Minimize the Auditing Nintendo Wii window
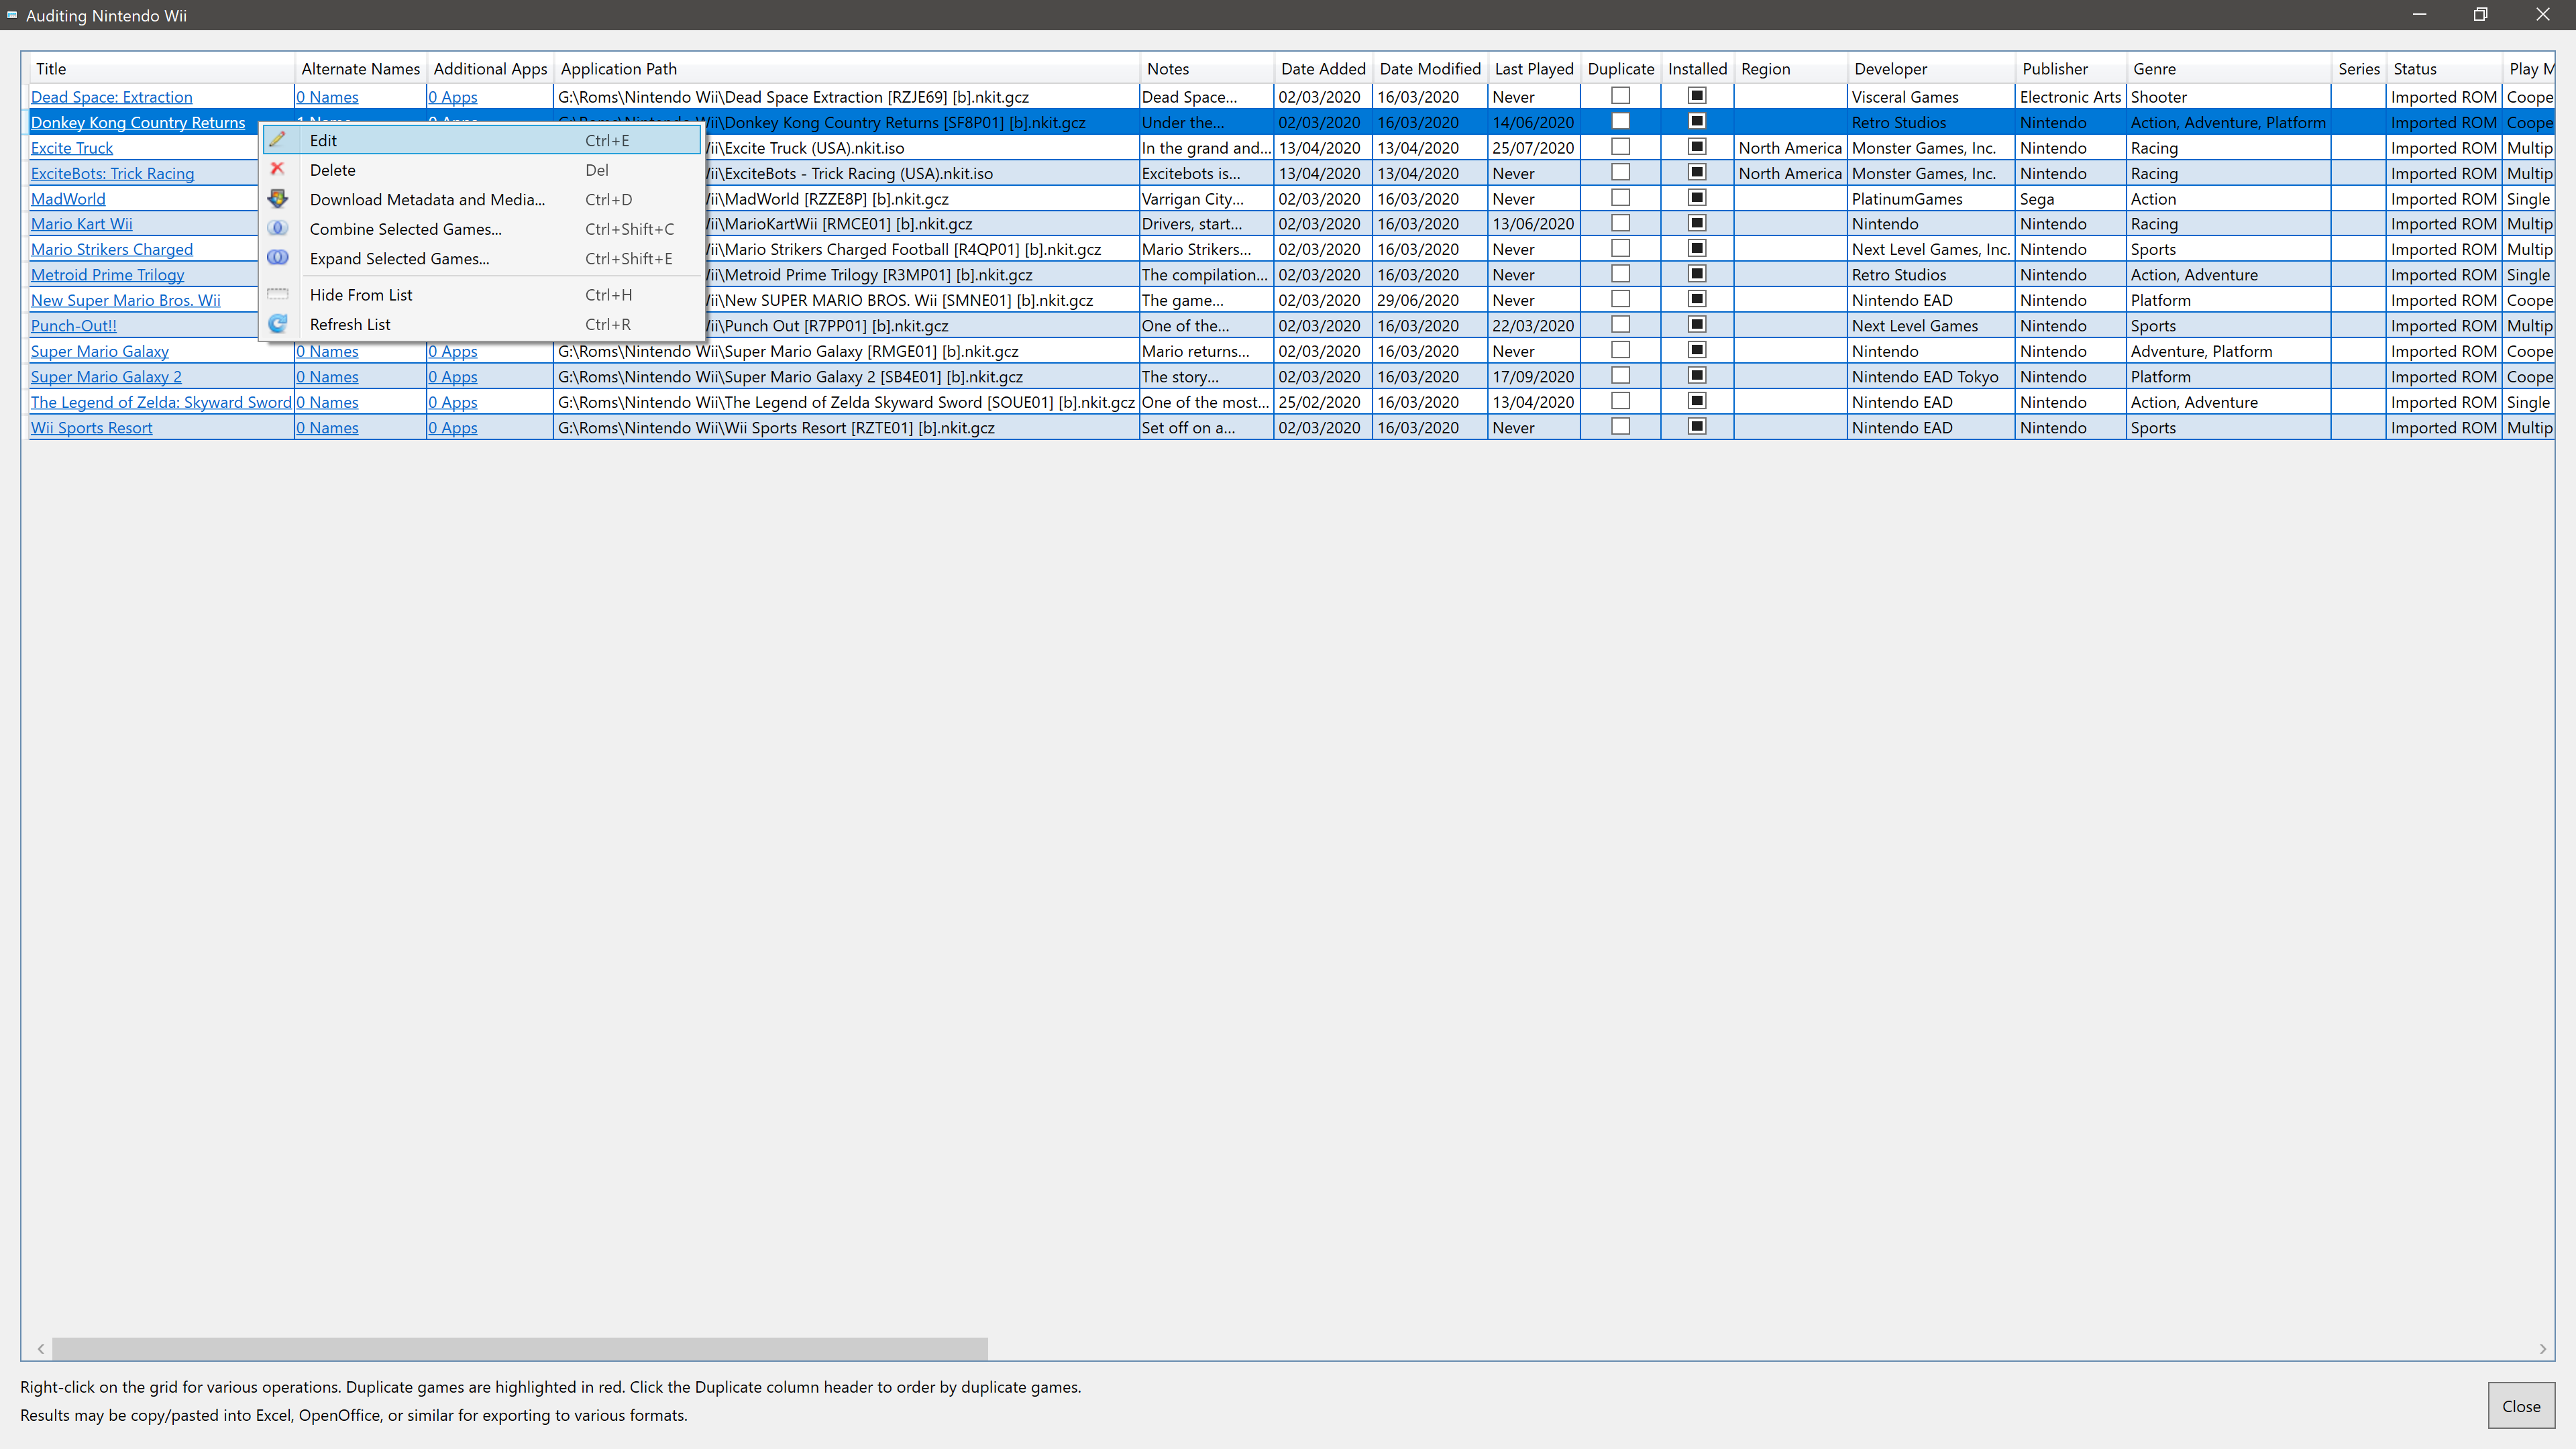 [x=2419, y=14]
